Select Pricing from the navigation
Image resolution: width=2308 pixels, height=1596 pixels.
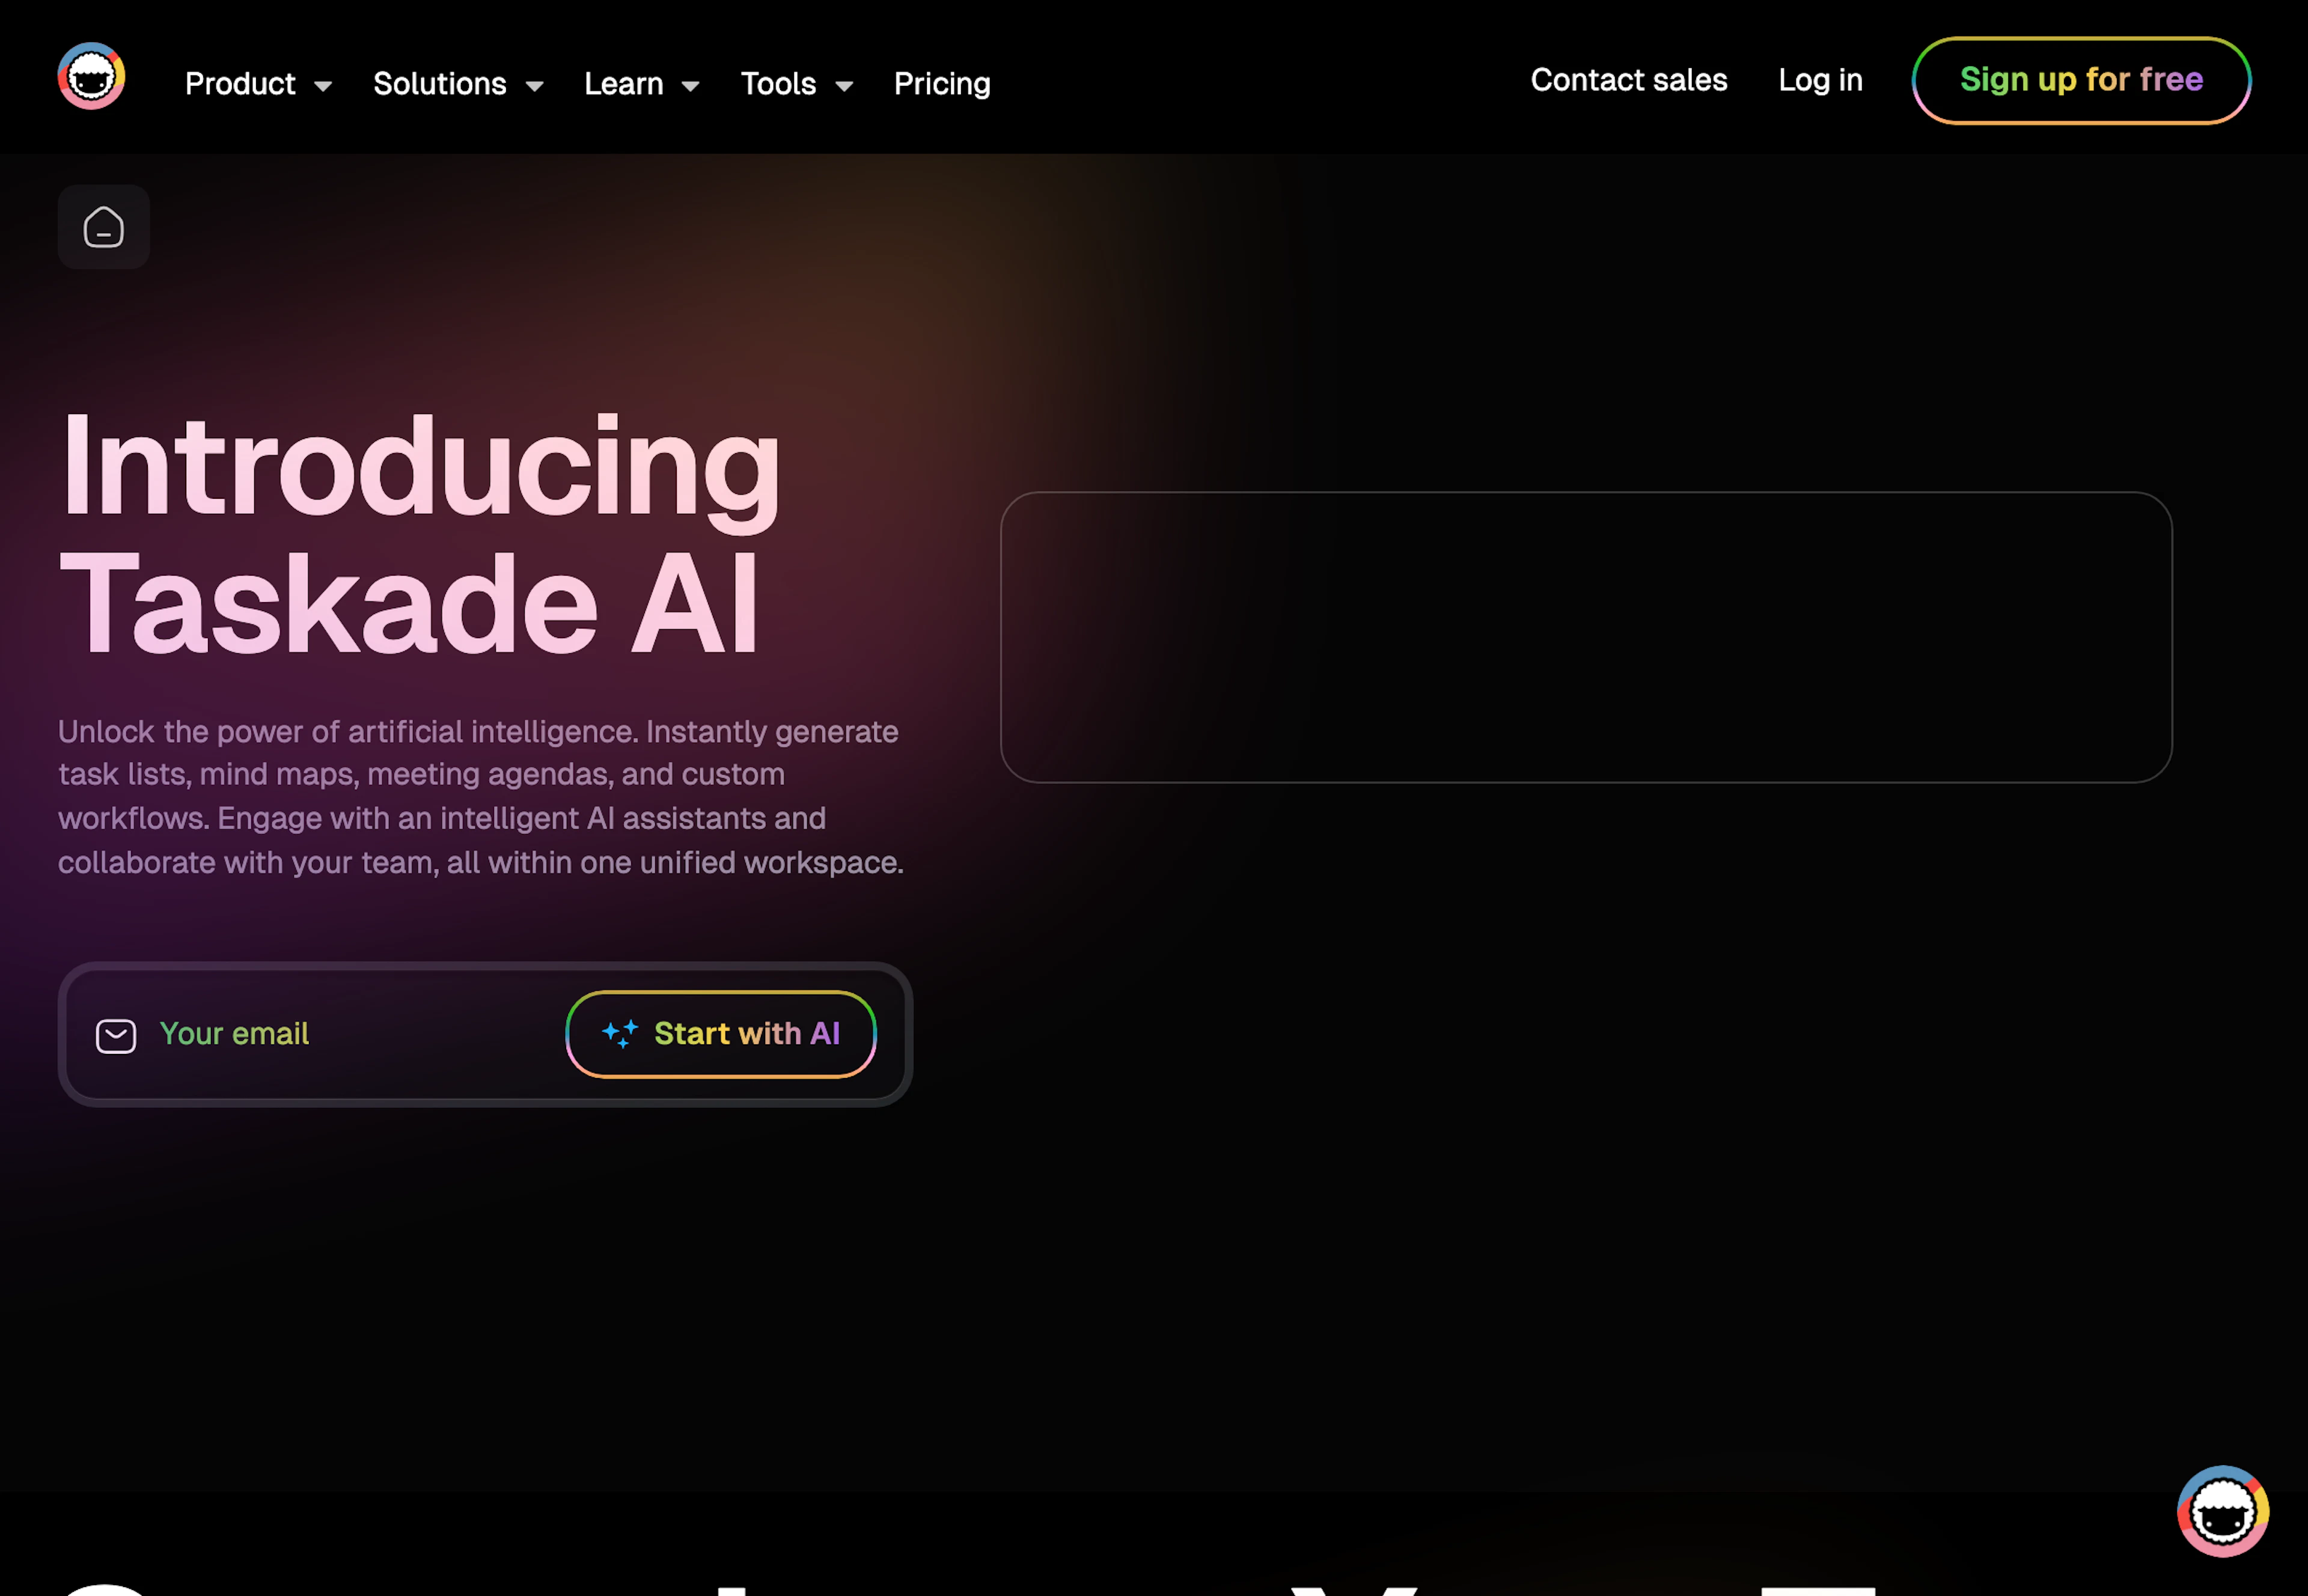pyautogui.click(x=941, y=84)
